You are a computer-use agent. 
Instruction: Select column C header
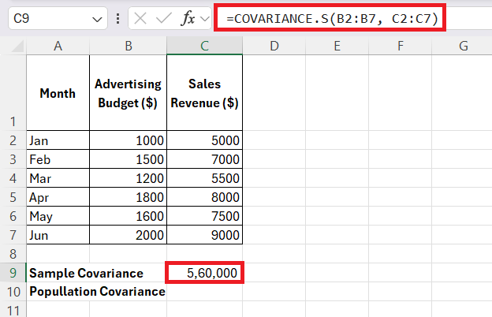pos(204,46)
